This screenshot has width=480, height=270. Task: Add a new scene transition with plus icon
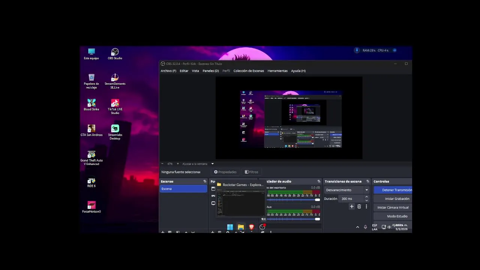[352, 206]
